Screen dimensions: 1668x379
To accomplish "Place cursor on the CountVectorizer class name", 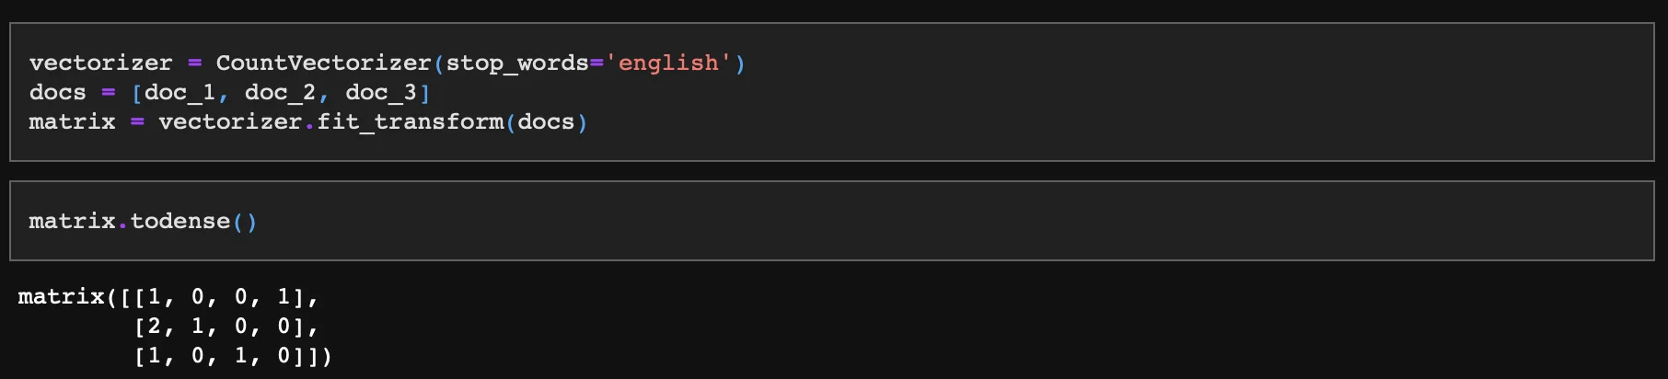I will (323, 63).
